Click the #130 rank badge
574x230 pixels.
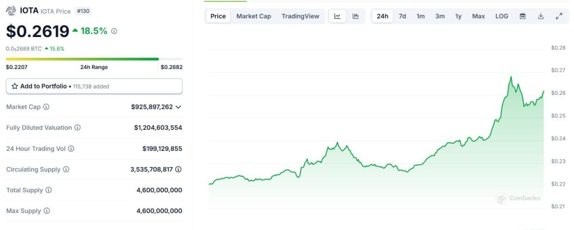point(83,11)
